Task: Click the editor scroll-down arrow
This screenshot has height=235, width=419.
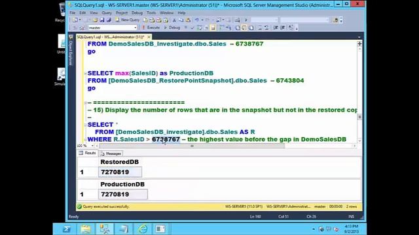Action: [x=359, y=140]
